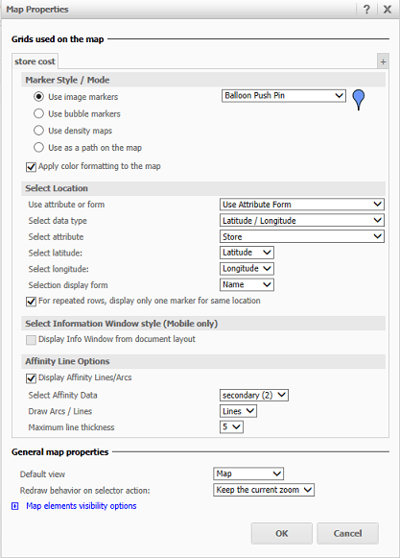Click the Cancel button

(x=347, y=533)
